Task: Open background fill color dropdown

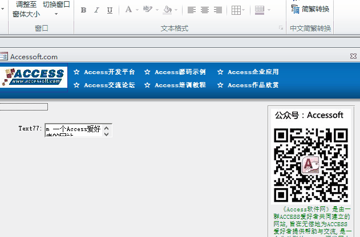Action: [176, 10]
